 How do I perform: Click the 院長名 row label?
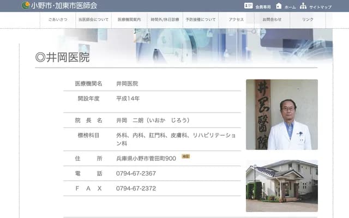tap(88, 120)
